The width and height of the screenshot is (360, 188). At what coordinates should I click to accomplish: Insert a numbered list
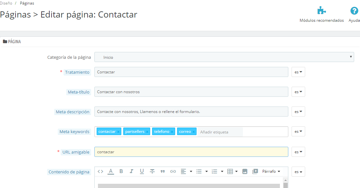click(214, 171)
